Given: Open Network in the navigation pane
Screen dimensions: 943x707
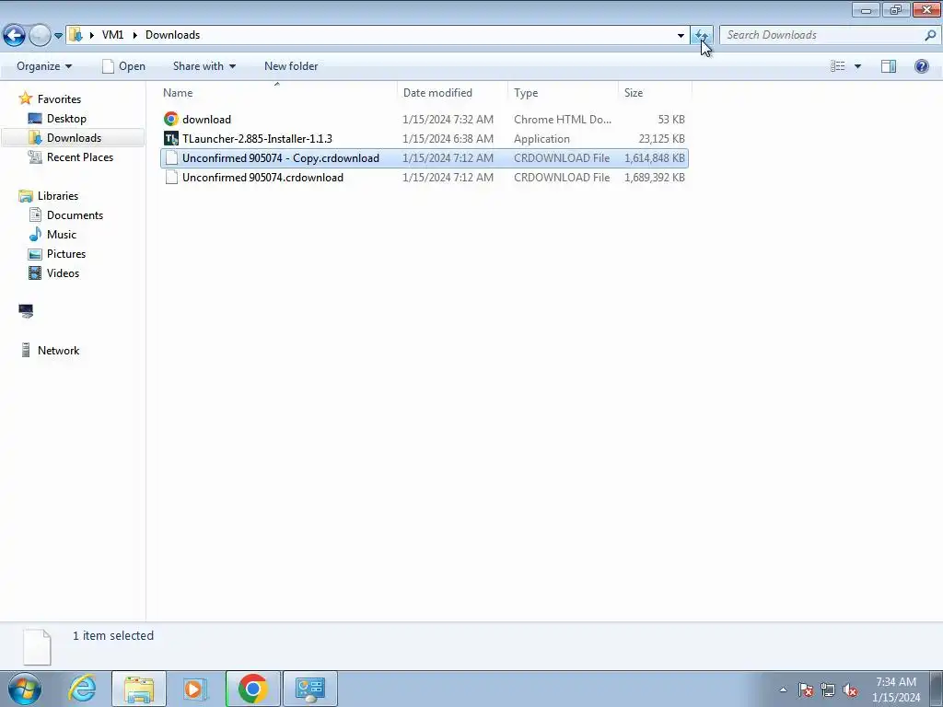Looking at the screenshot, I should (58, 351).
